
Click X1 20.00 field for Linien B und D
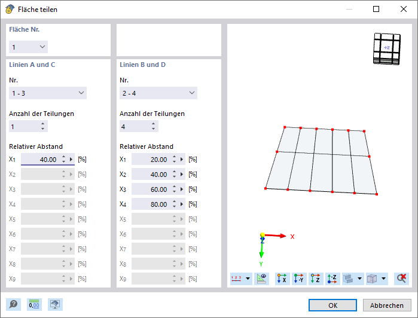click(151, 160)
